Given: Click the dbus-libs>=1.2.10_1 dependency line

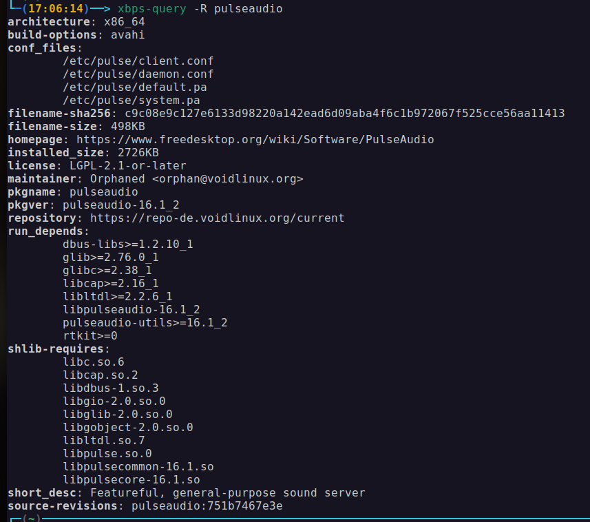Looking at the screenshot, I should click(x=127, y=244).
